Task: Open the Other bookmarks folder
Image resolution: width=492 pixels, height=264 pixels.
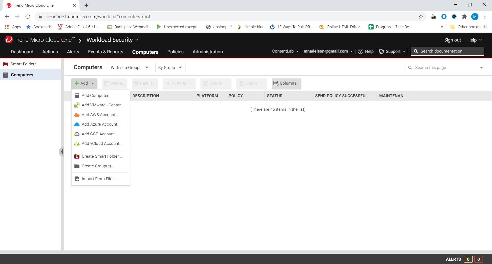Action: click(x=469, y=27)
